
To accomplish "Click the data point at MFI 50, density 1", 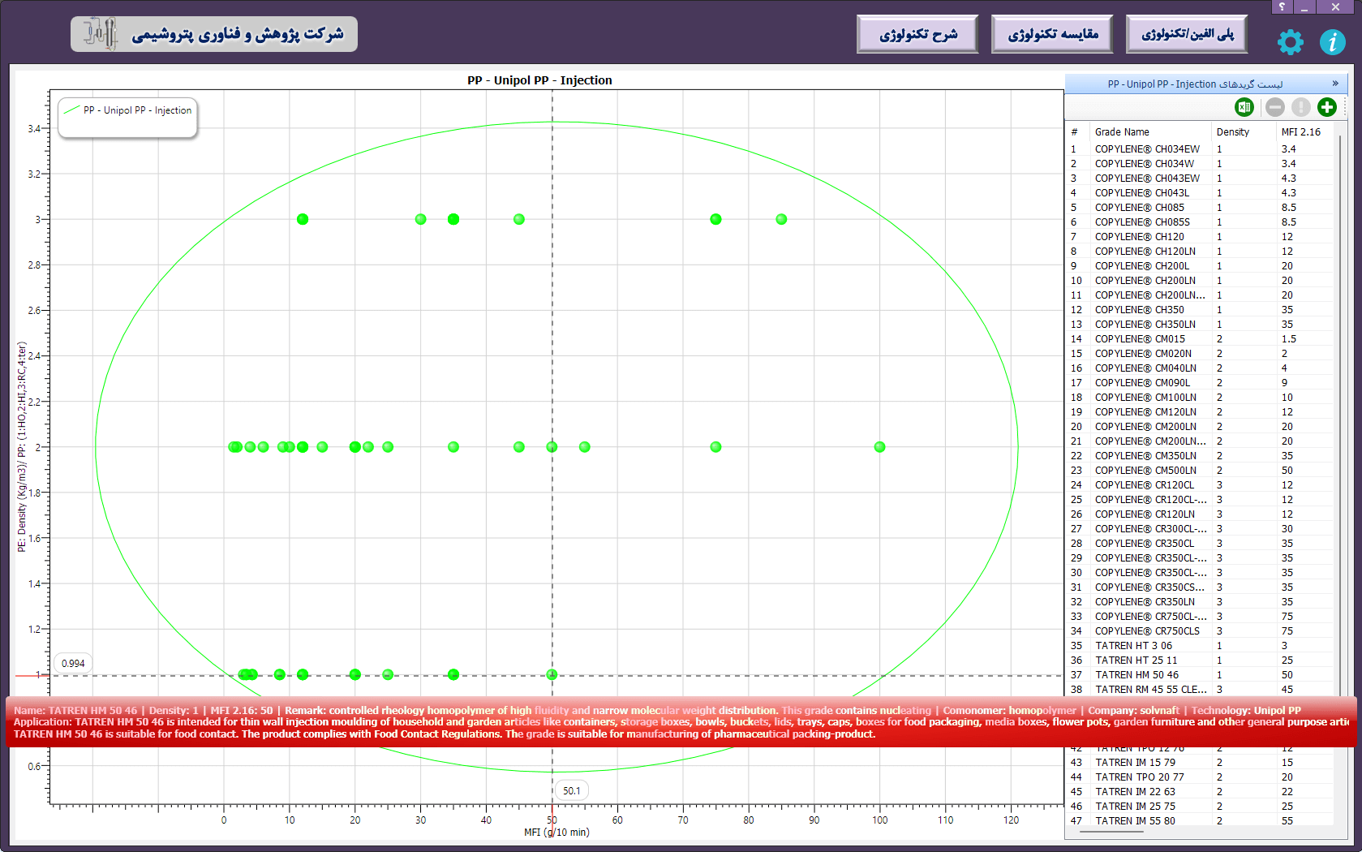I will [552, 674].
